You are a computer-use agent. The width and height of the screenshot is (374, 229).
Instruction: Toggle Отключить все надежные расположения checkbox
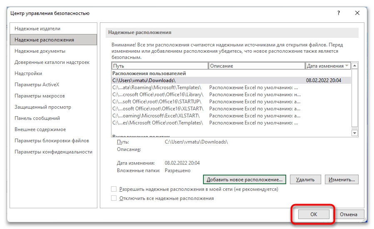coord(114,198)
